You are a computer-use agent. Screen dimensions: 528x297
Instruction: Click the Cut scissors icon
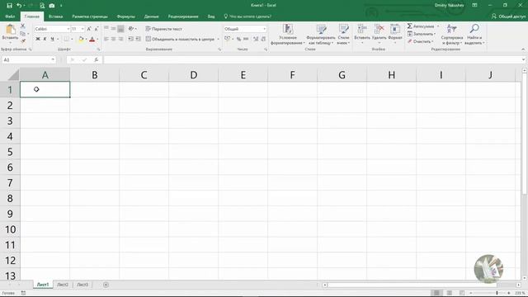23,26
